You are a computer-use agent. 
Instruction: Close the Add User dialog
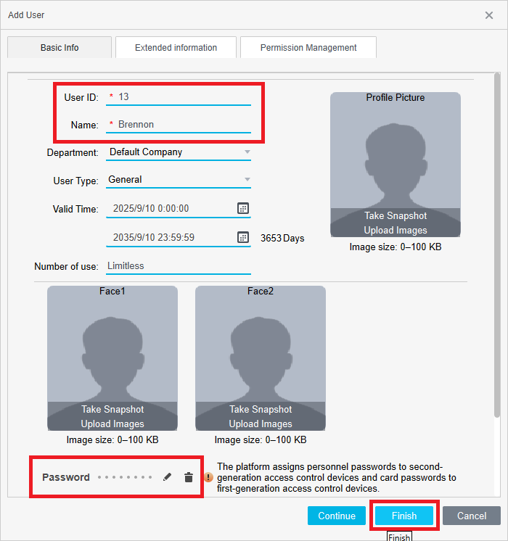click(x=489, y=15)
